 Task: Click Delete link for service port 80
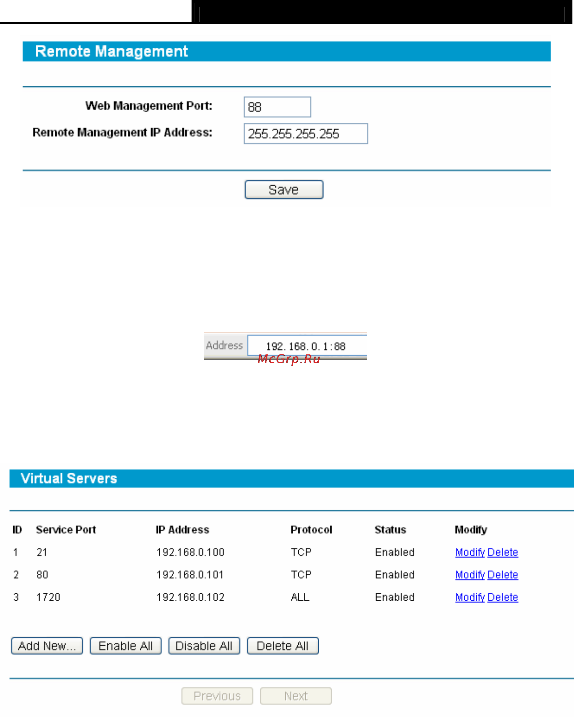click(503, 575)
